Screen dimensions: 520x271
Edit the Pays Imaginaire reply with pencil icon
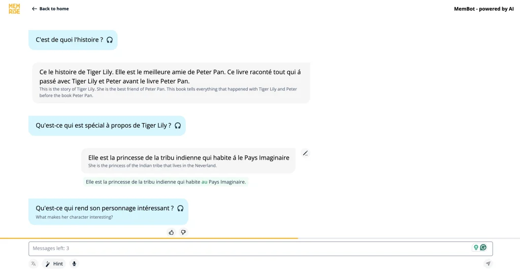click(305, 153)
